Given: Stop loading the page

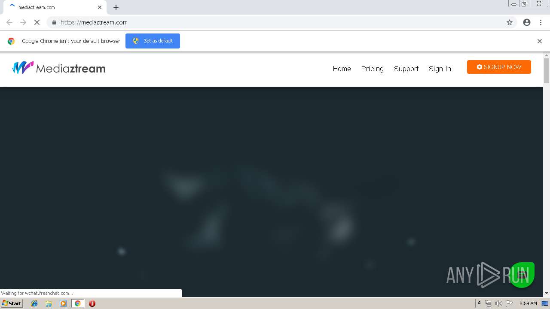Looking at the screenshot, I should click(x=37, y=22).
